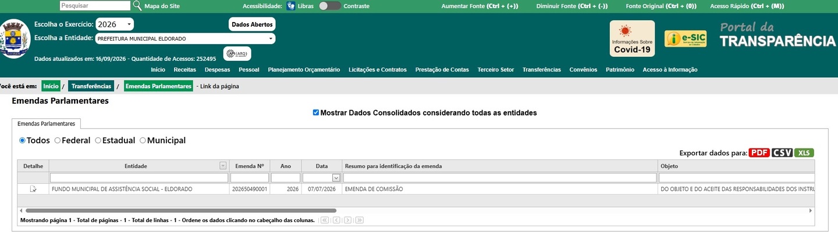The image size is (838, 232).
Task: Open Covid-19 information banner
Action: pos(632,39)
